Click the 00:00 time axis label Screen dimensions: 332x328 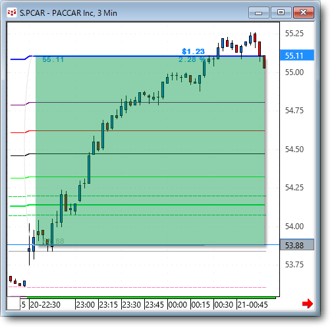point(178,305)
